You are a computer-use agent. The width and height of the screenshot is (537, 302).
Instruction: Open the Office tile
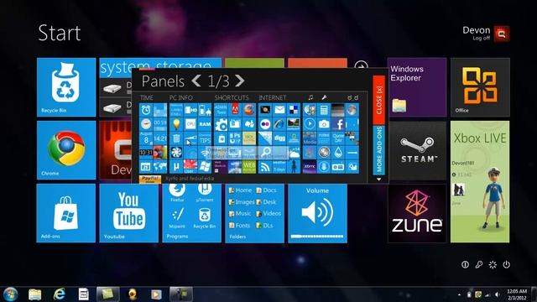pos(480,87)
